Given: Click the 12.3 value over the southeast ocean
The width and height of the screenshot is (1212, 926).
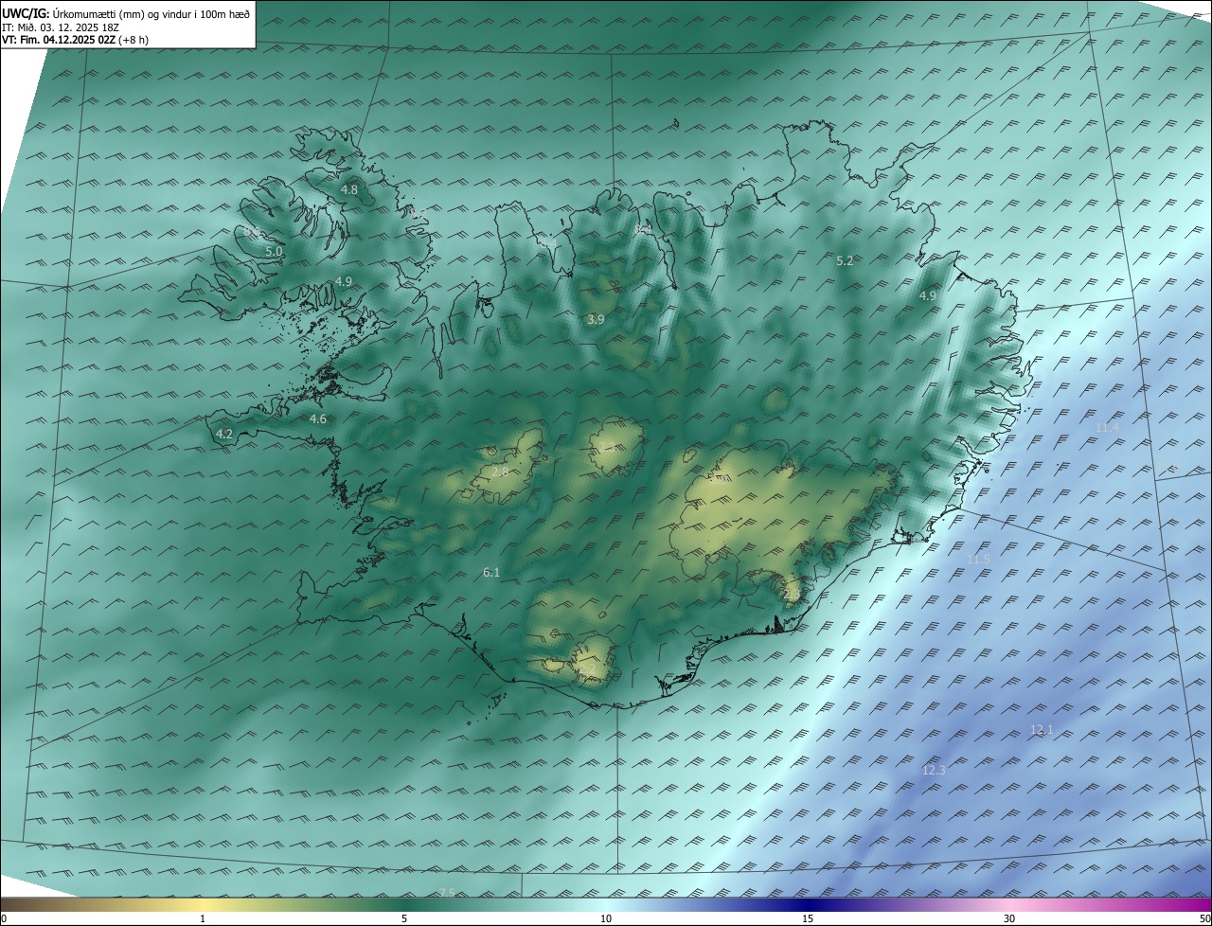Looking at the screenshot, I should pos(934,771).
